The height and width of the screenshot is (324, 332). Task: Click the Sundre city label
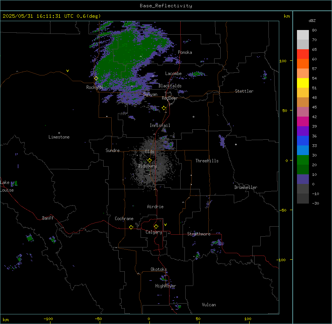coord(112,150)
